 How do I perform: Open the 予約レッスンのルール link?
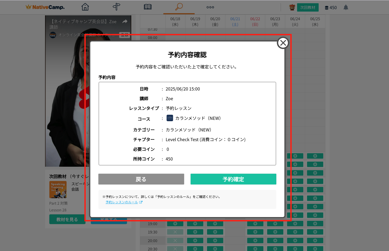tap(122, 202)
